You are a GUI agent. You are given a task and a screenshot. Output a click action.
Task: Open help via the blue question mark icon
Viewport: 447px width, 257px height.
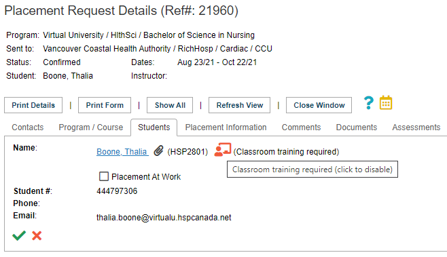369,103
